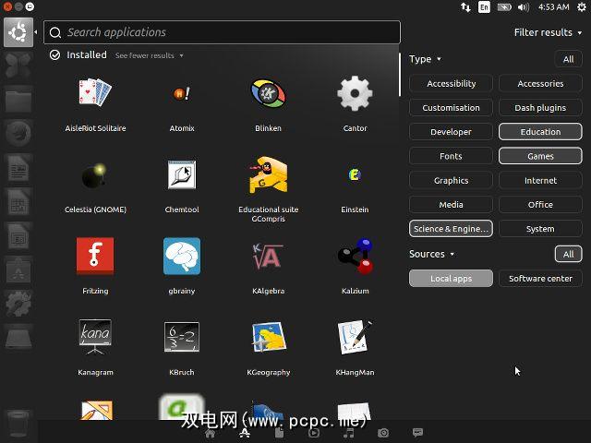Open the Blinken memory game

point(268,102)
